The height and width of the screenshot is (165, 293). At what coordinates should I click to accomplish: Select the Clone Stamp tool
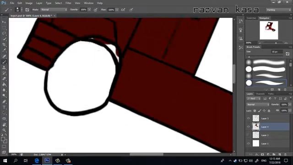pyautogui.click(x=4, y=67)
